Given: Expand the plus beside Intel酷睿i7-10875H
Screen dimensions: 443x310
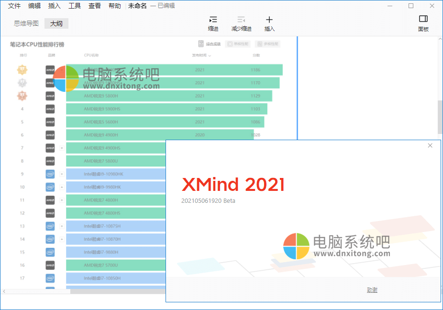Looking at the screenshot, I should click(x=62, y=226).
